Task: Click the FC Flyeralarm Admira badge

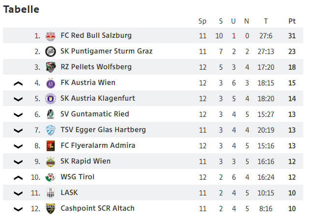Action: (x=51, y=146)
